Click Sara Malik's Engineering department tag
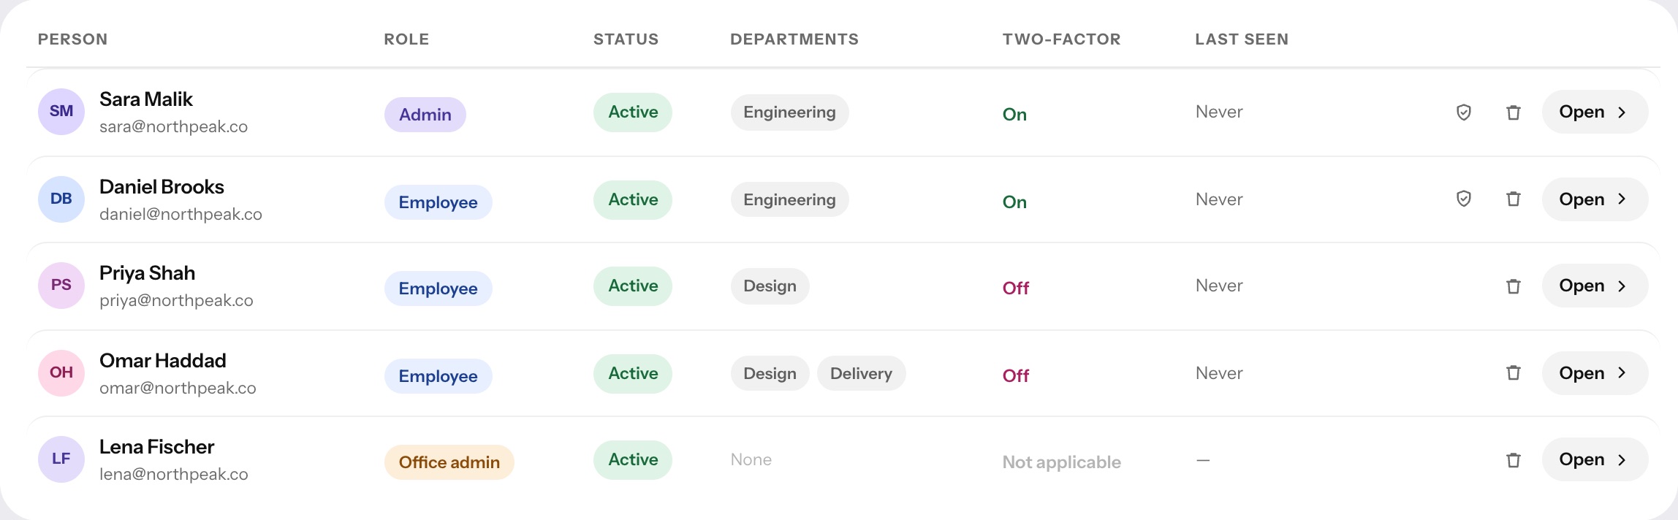1678x520 pixels. pos(789,112)
